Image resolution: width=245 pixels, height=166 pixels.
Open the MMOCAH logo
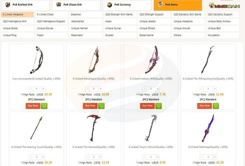point(224,6)
